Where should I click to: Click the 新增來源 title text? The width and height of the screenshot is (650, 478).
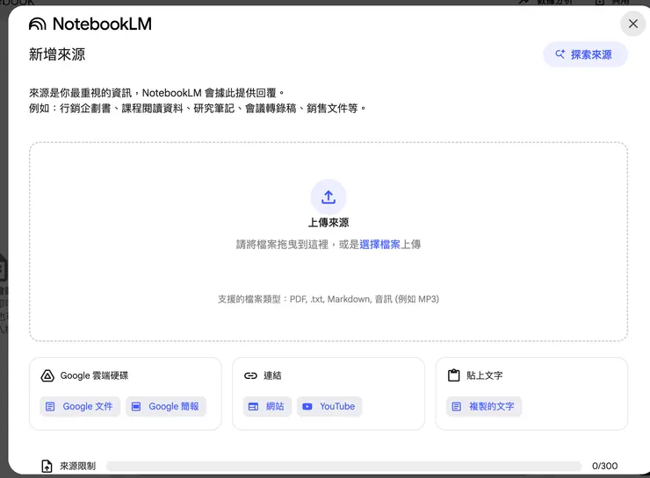(x=57, y=54)
